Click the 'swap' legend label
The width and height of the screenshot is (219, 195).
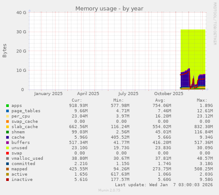(17, 153)
